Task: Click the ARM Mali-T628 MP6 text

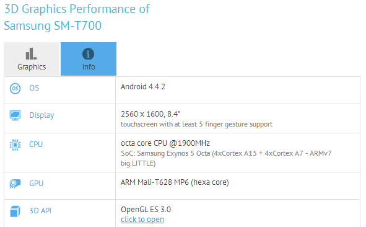Action: [155, 182]
